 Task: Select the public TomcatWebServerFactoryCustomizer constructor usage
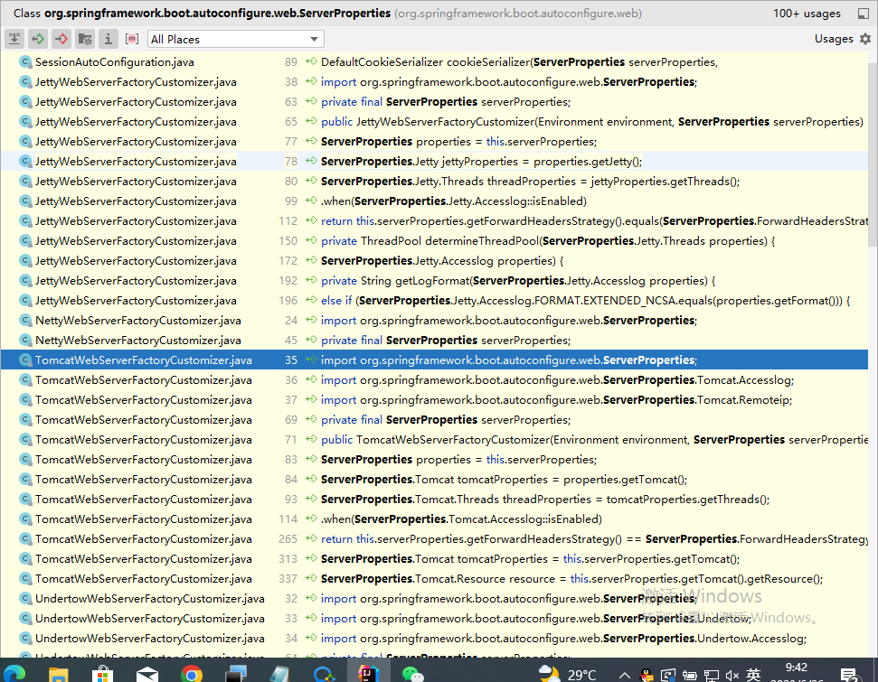click(594, 440)
